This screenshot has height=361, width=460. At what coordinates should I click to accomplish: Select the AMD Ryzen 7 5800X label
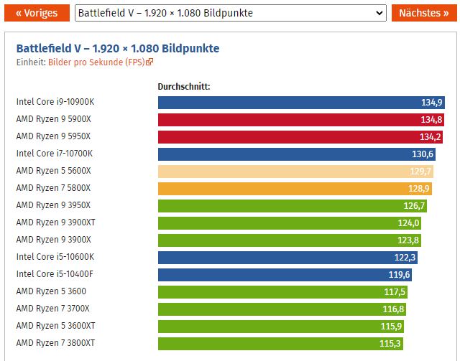[54, 188]
